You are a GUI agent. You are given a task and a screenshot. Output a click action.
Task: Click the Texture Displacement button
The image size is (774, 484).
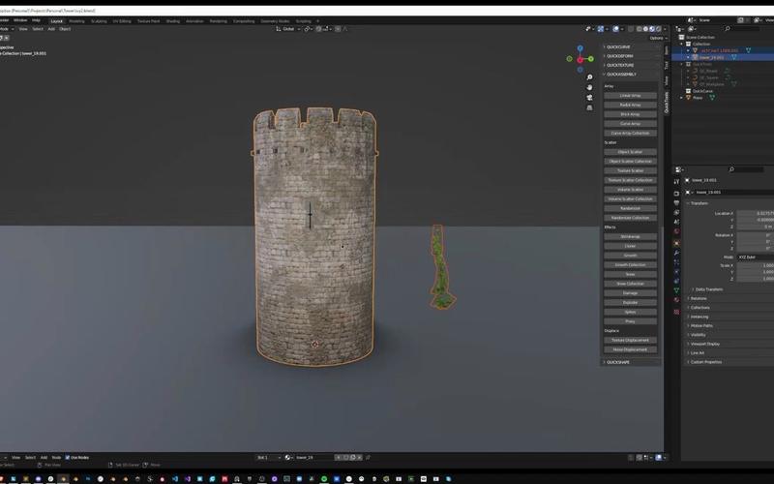(x=631, y=341)
